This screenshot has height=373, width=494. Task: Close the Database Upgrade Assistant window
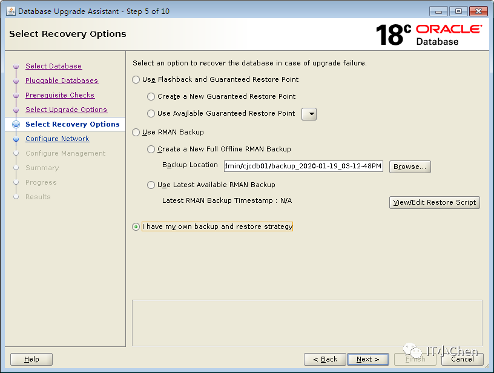pos(478,12)
